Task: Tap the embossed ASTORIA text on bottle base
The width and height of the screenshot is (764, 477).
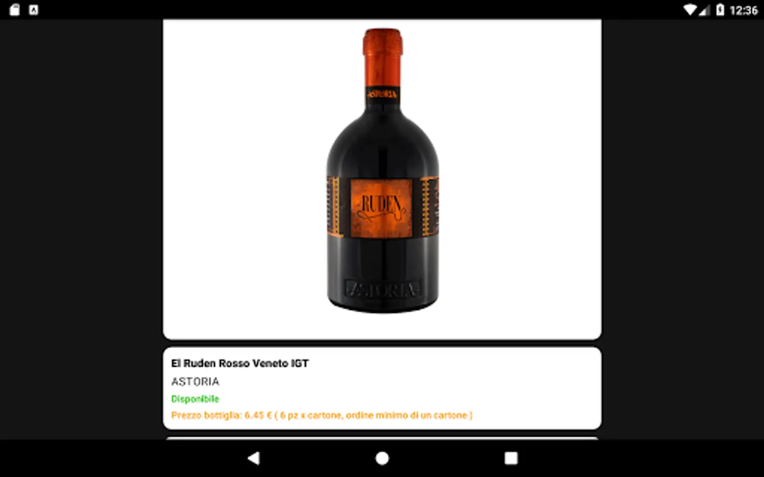Action: [383, 289]
